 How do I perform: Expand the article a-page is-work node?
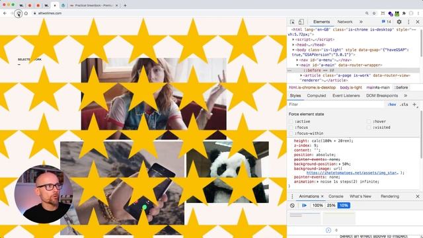(301, 75)
